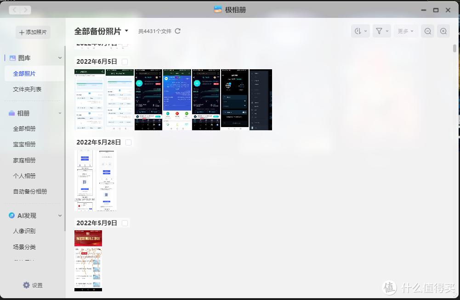Go forward using the right arrow
Viewport: 460px width, 300px height.
pos(26,10)
